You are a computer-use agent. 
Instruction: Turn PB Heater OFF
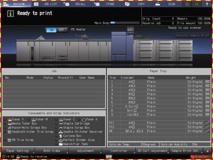[x=61, y=30]
